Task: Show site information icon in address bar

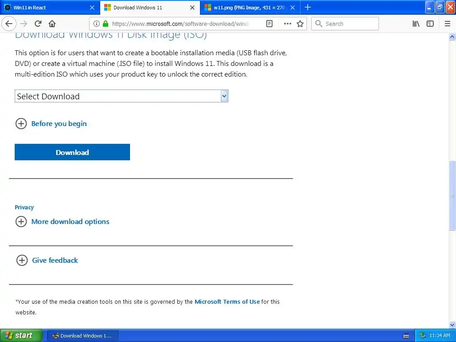Action: coord(97,24)
